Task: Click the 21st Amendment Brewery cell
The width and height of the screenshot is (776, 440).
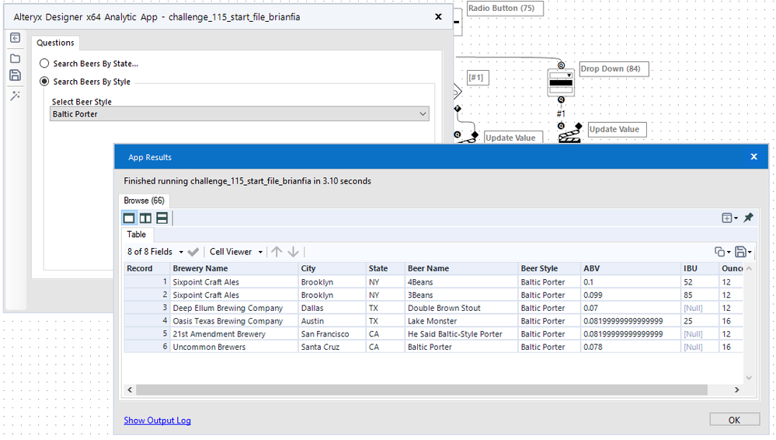Action: click(234, 334)
